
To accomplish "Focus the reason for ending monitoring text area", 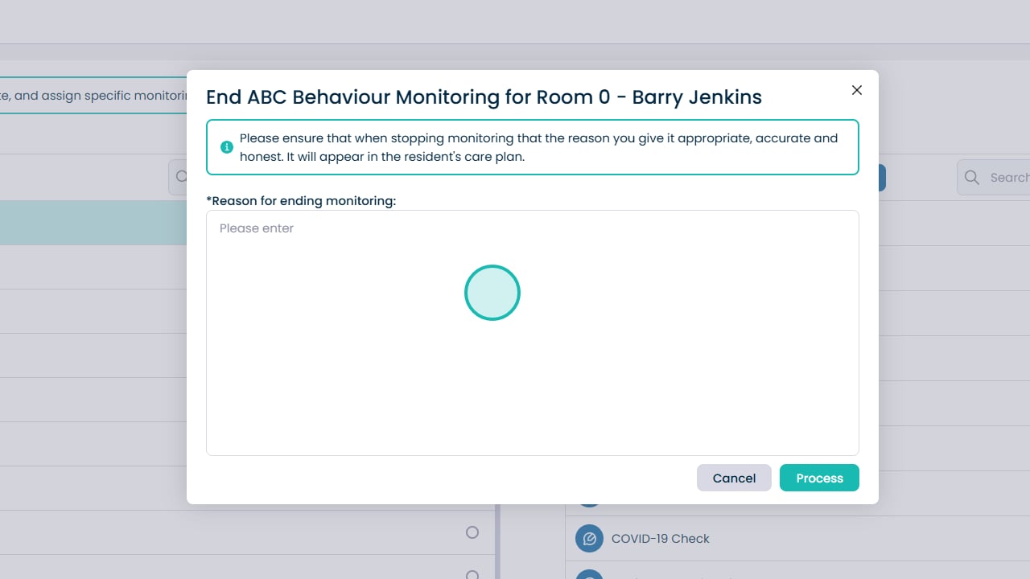I will pyautogui.click(x=533, y=333).
